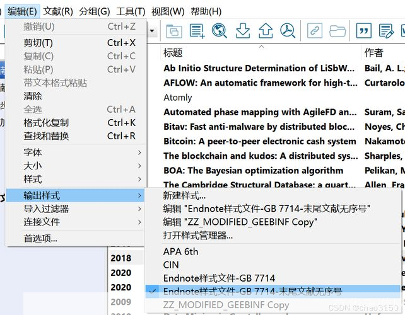Select the ZZ_MODIFIED_GEEBINF Copy output style
Image resolution: width=405 pixels, height=315 pixels.
[x=273, y=305]
